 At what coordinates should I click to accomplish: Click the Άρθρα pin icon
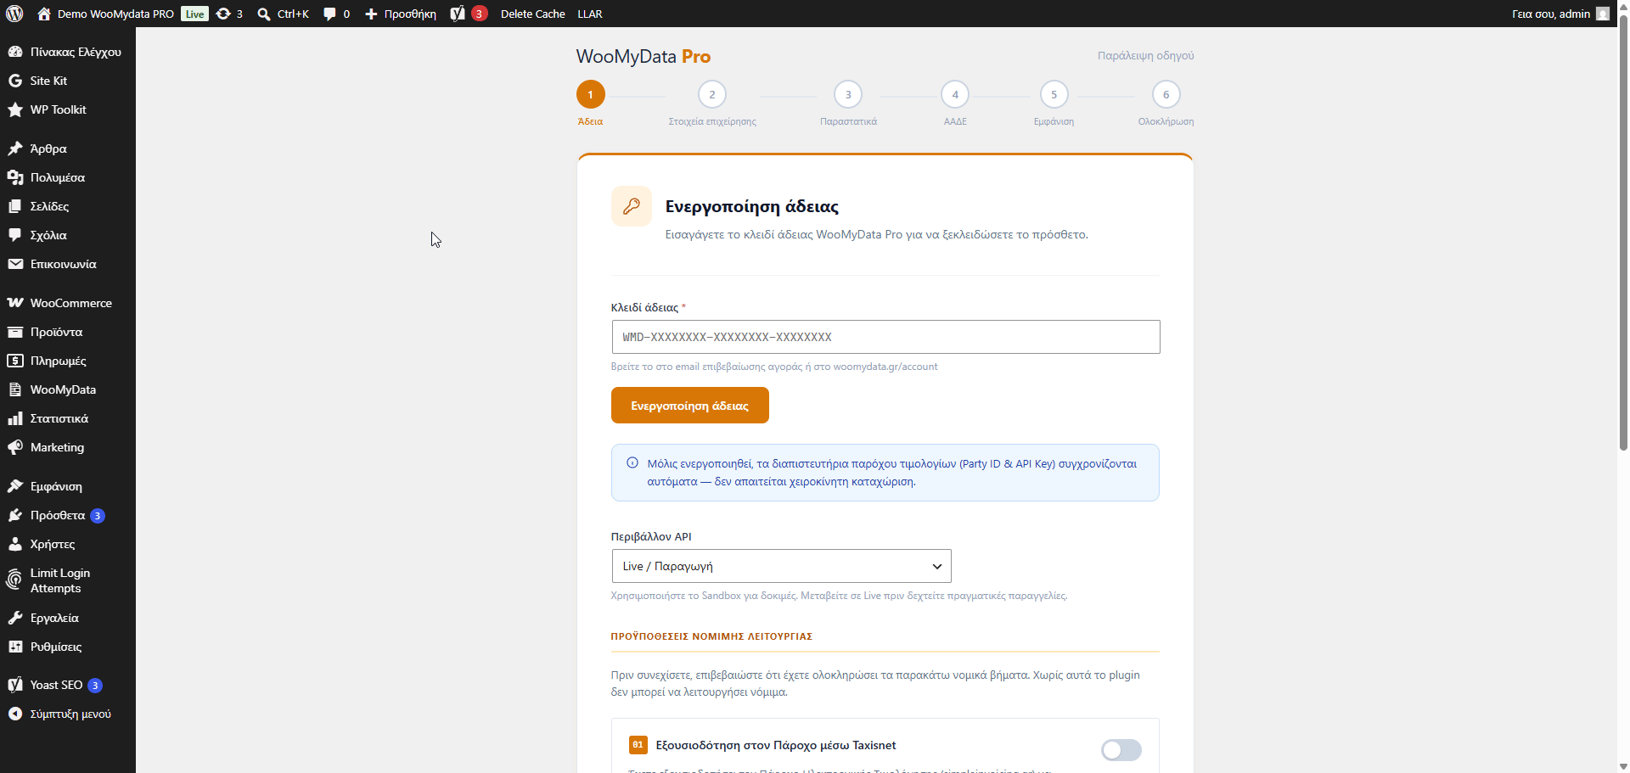(15, 148)
